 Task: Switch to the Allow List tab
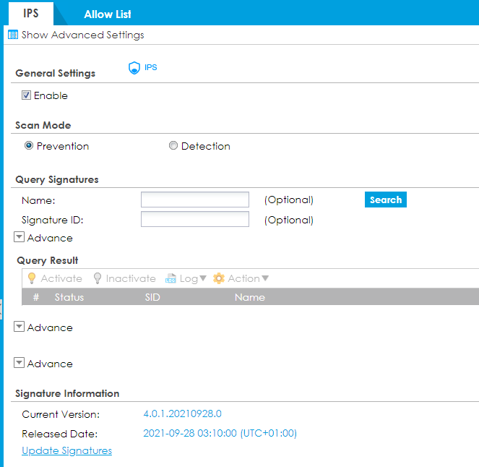(108, 14)
